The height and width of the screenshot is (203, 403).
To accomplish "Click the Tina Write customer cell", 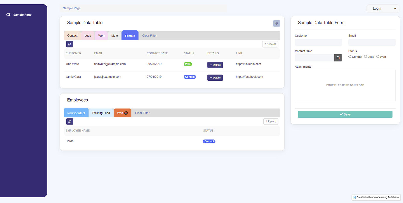I will (72, 64).
